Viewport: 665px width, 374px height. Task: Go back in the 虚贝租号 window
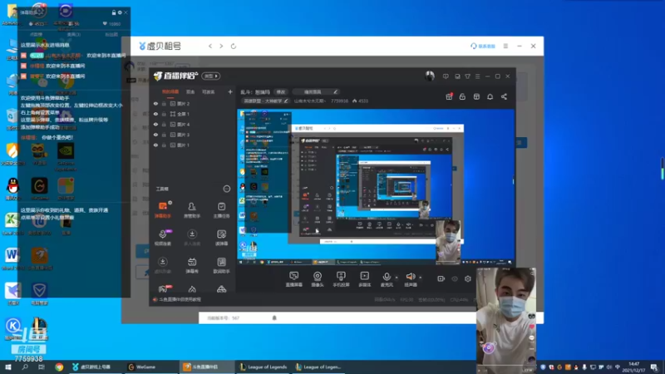click(x=210, y=46)
